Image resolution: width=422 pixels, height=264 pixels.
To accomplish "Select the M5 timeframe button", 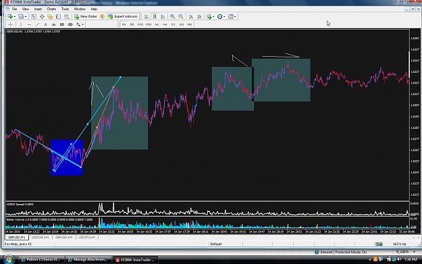I will click(x=132, y=24).
